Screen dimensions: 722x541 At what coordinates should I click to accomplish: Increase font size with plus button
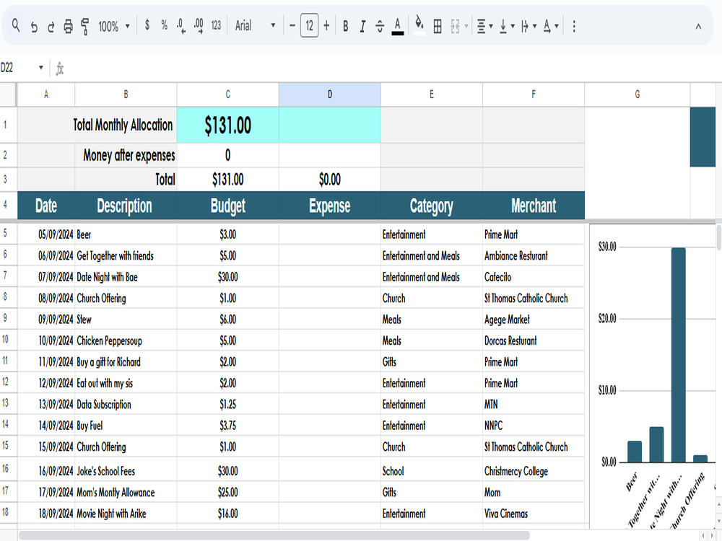tap(326, 25)
